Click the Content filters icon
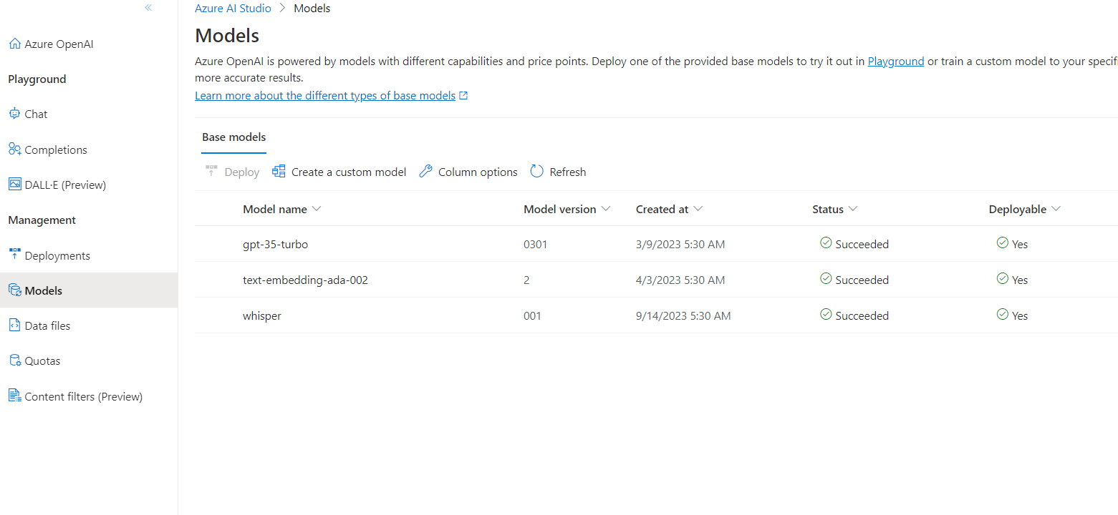The width and height of the screenshot is (1118, 515). point(14,396)
